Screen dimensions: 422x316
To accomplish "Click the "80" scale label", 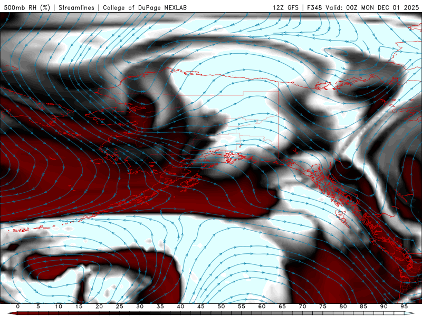I will coord(343,307).
